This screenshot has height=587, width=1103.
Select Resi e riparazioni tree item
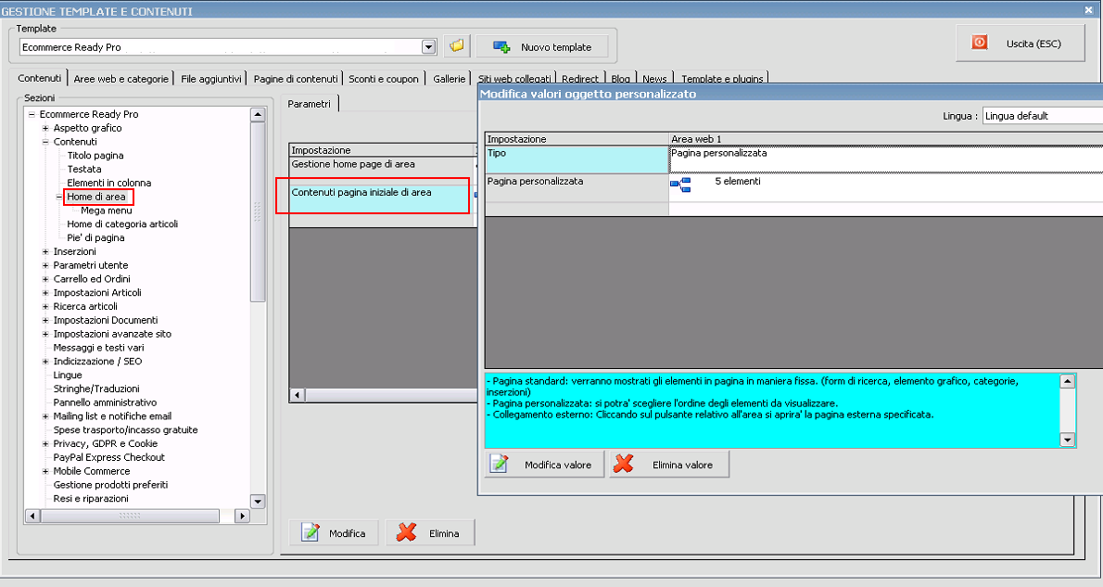91,498
